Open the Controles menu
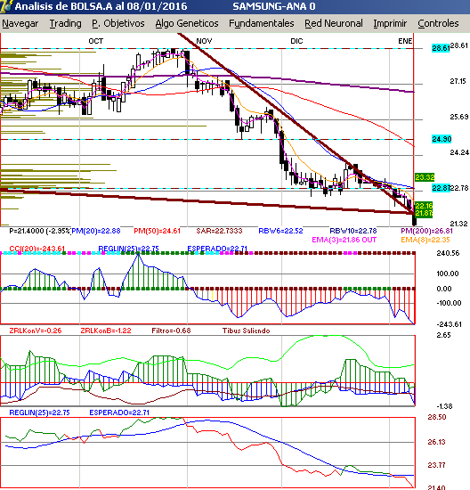The image size is (470, 490). coord(438,23)
